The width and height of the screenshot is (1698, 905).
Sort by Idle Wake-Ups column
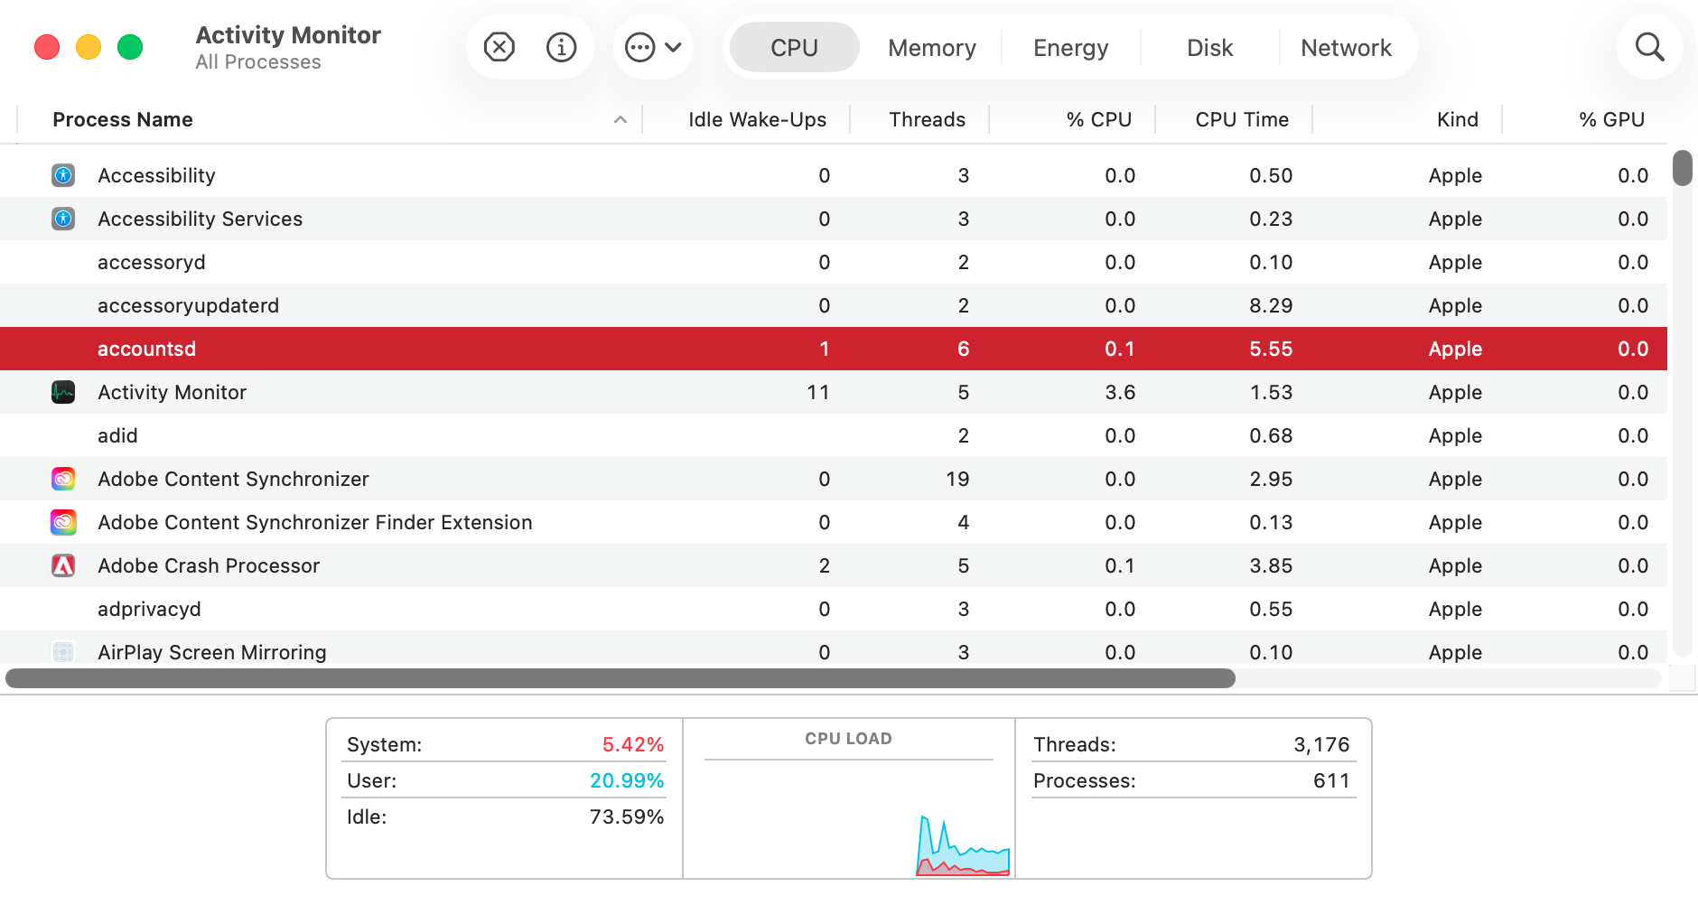(x=757, y=119)
